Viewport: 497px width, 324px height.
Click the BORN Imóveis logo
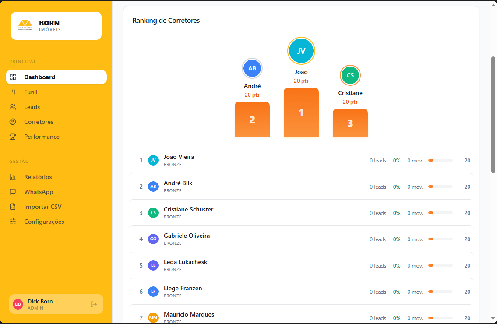pyautogui.click(x=56, y=25)
